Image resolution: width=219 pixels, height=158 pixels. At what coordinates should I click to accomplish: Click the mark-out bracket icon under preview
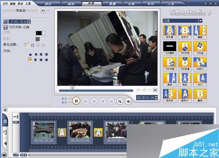coord(144,90)
